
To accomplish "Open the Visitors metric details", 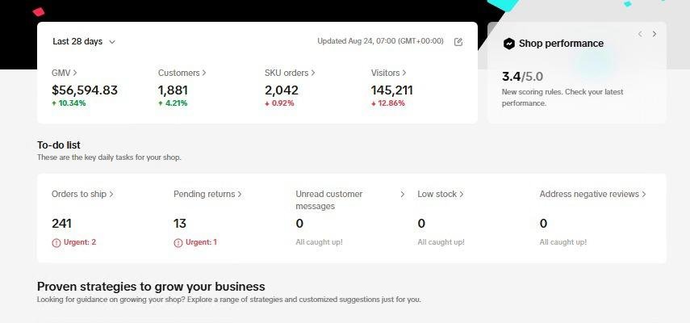I will [388, 73].
